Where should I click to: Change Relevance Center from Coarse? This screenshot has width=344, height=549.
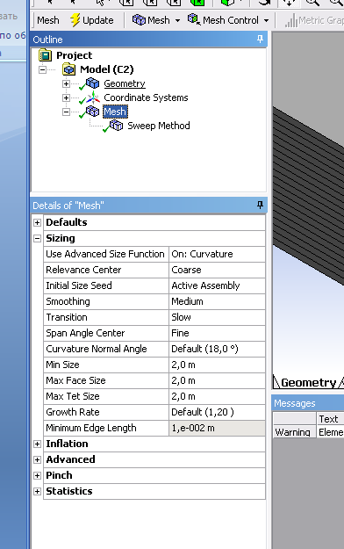tap(217, 270)
